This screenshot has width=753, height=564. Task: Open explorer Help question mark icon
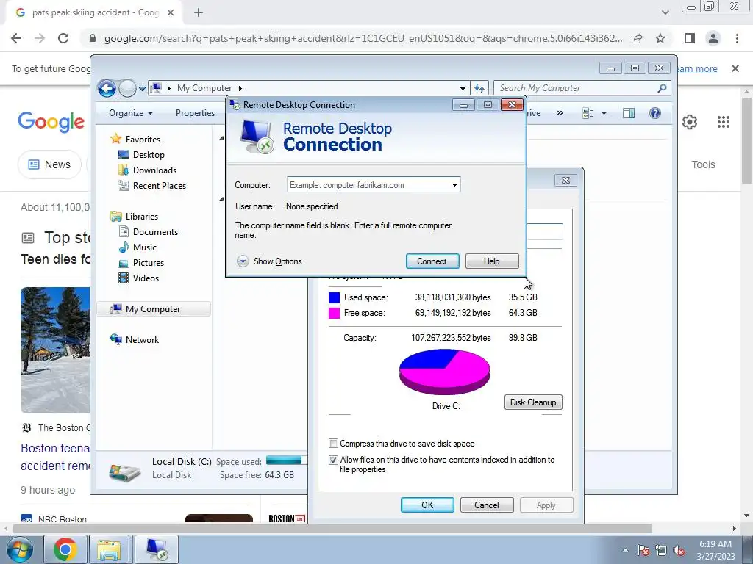click(654, 113)
